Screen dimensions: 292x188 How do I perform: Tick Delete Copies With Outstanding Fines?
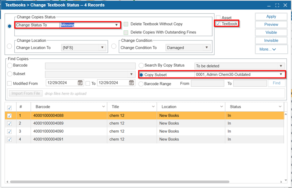click(x=126, y=32)
